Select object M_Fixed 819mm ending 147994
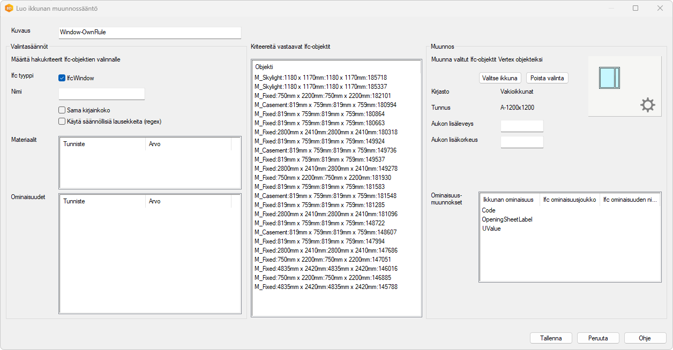673x350 pixels. point(319,241)
